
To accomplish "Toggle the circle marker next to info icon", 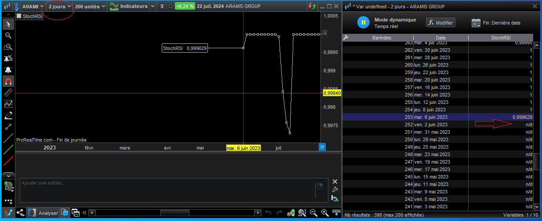I will point(170,7).
